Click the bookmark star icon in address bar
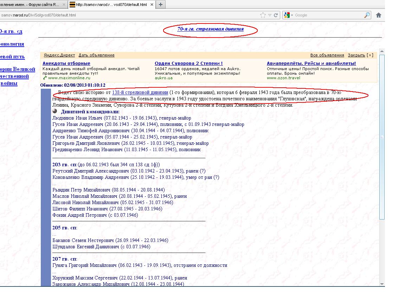The image size is (405, 303). (263, 15)
